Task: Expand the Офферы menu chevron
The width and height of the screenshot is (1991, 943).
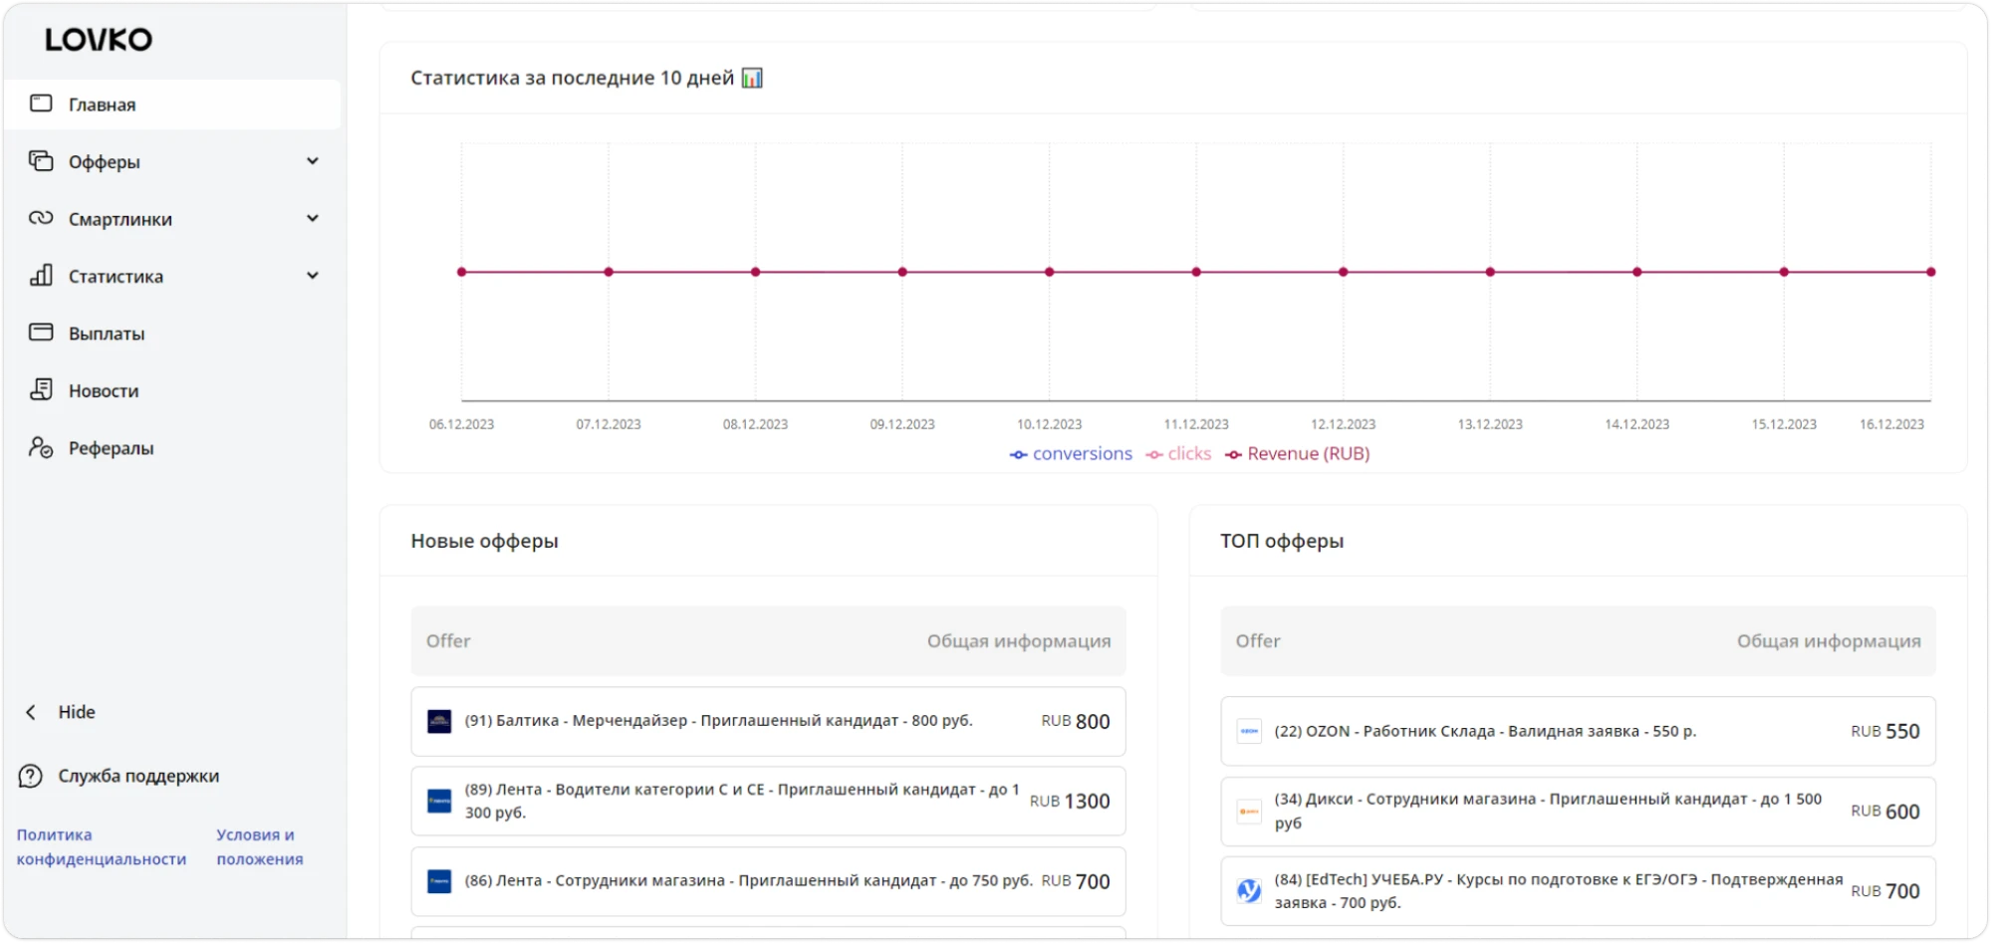Action: 313,161
